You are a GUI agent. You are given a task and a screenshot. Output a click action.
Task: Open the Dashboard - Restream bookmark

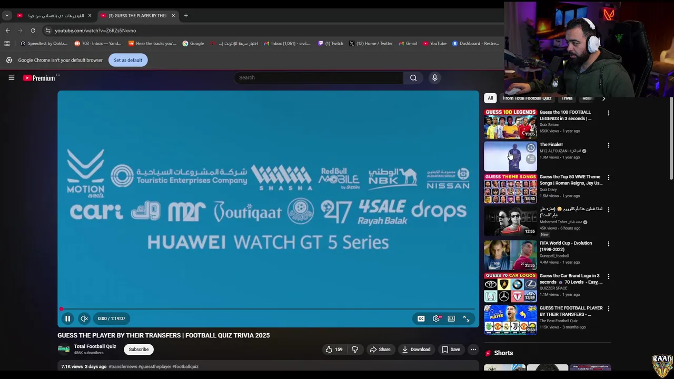point(475,44)
